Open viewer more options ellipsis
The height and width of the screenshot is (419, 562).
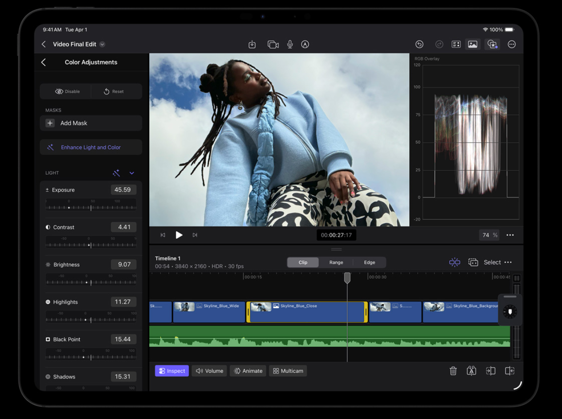tap(510, 235)
